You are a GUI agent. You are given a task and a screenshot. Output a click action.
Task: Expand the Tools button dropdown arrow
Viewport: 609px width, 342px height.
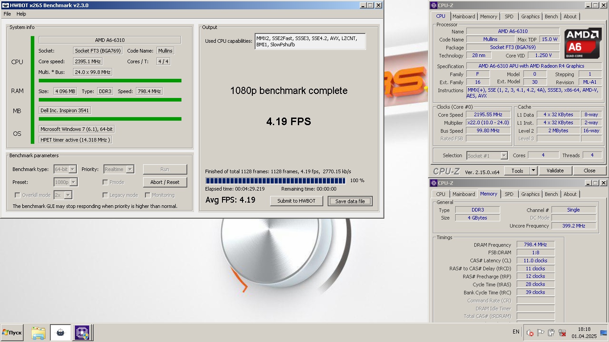coord(533,171)
